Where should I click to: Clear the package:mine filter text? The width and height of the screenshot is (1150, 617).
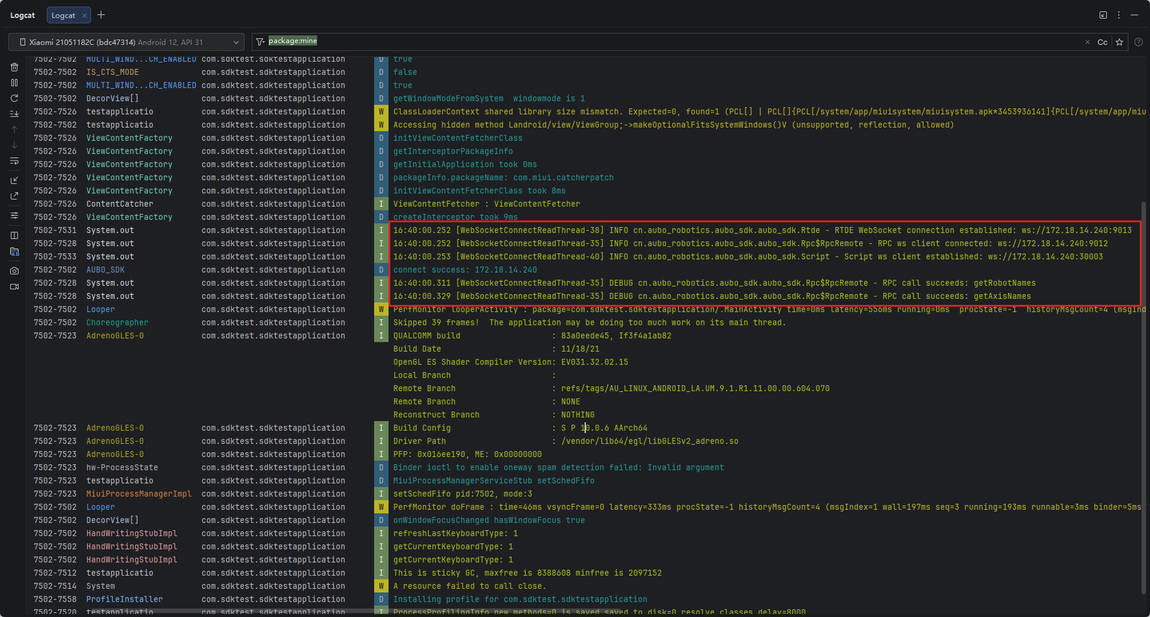pos(1087,42)
